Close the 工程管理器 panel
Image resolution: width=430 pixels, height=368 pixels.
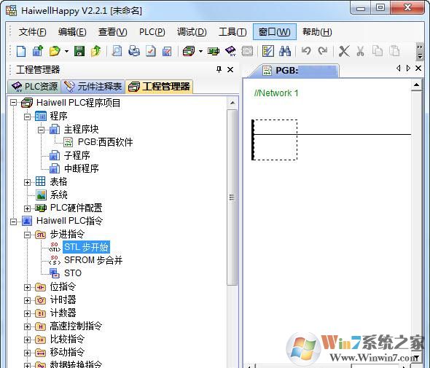click(230, 70)
